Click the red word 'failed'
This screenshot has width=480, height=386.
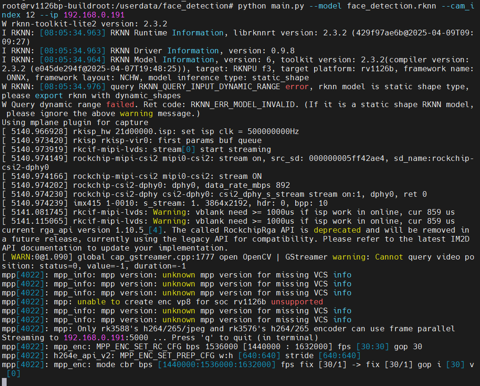coord(120,105)
